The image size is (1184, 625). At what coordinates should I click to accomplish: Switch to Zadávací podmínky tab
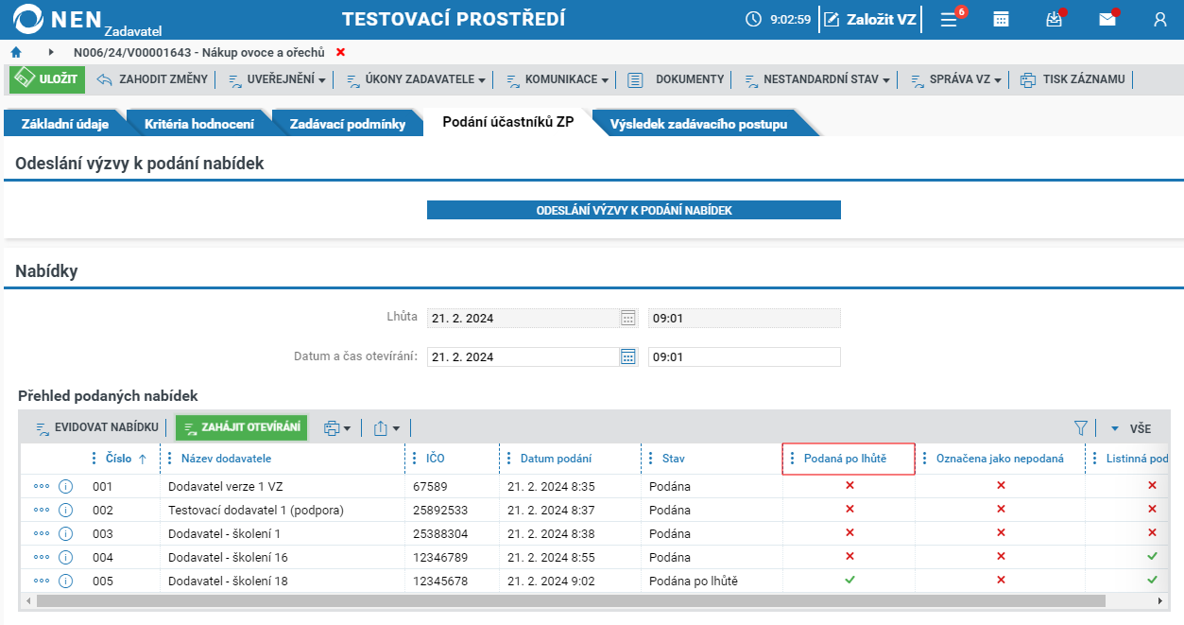click(x=347, y=124)
